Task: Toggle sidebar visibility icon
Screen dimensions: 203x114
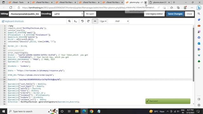Action: coord(199,99)
